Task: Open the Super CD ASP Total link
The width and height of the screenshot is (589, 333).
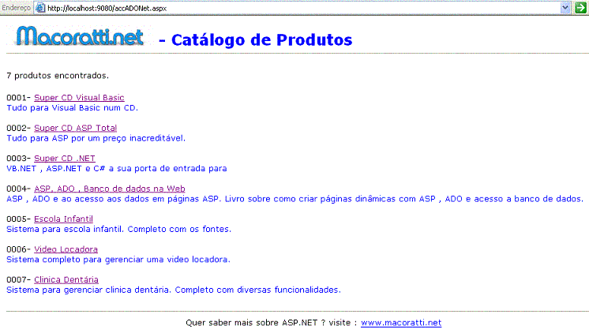Action: [x=76, y=128]
